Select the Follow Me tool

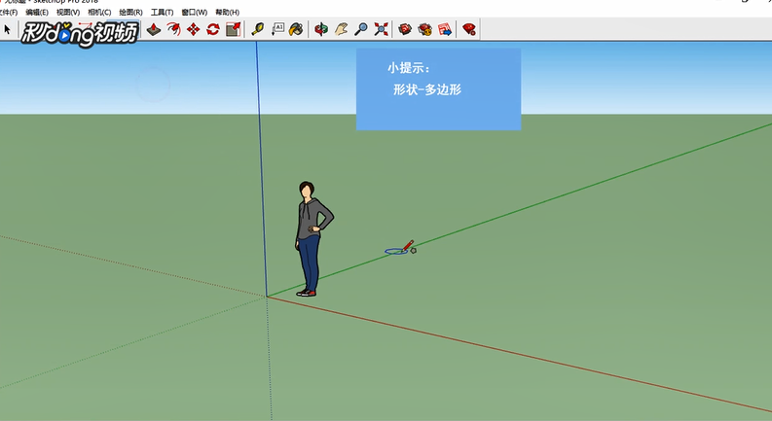pyautogui.click(x=173, y=29)
